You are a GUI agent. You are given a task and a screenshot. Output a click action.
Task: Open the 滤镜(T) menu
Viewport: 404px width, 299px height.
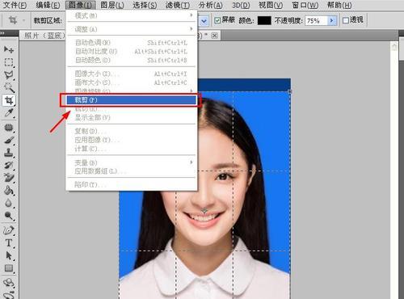177,5
